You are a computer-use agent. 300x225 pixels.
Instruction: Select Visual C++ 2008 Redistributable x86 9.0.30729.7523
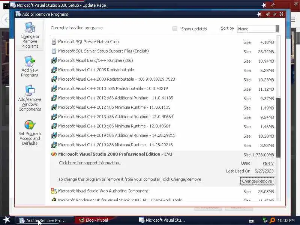pos(163,79)
